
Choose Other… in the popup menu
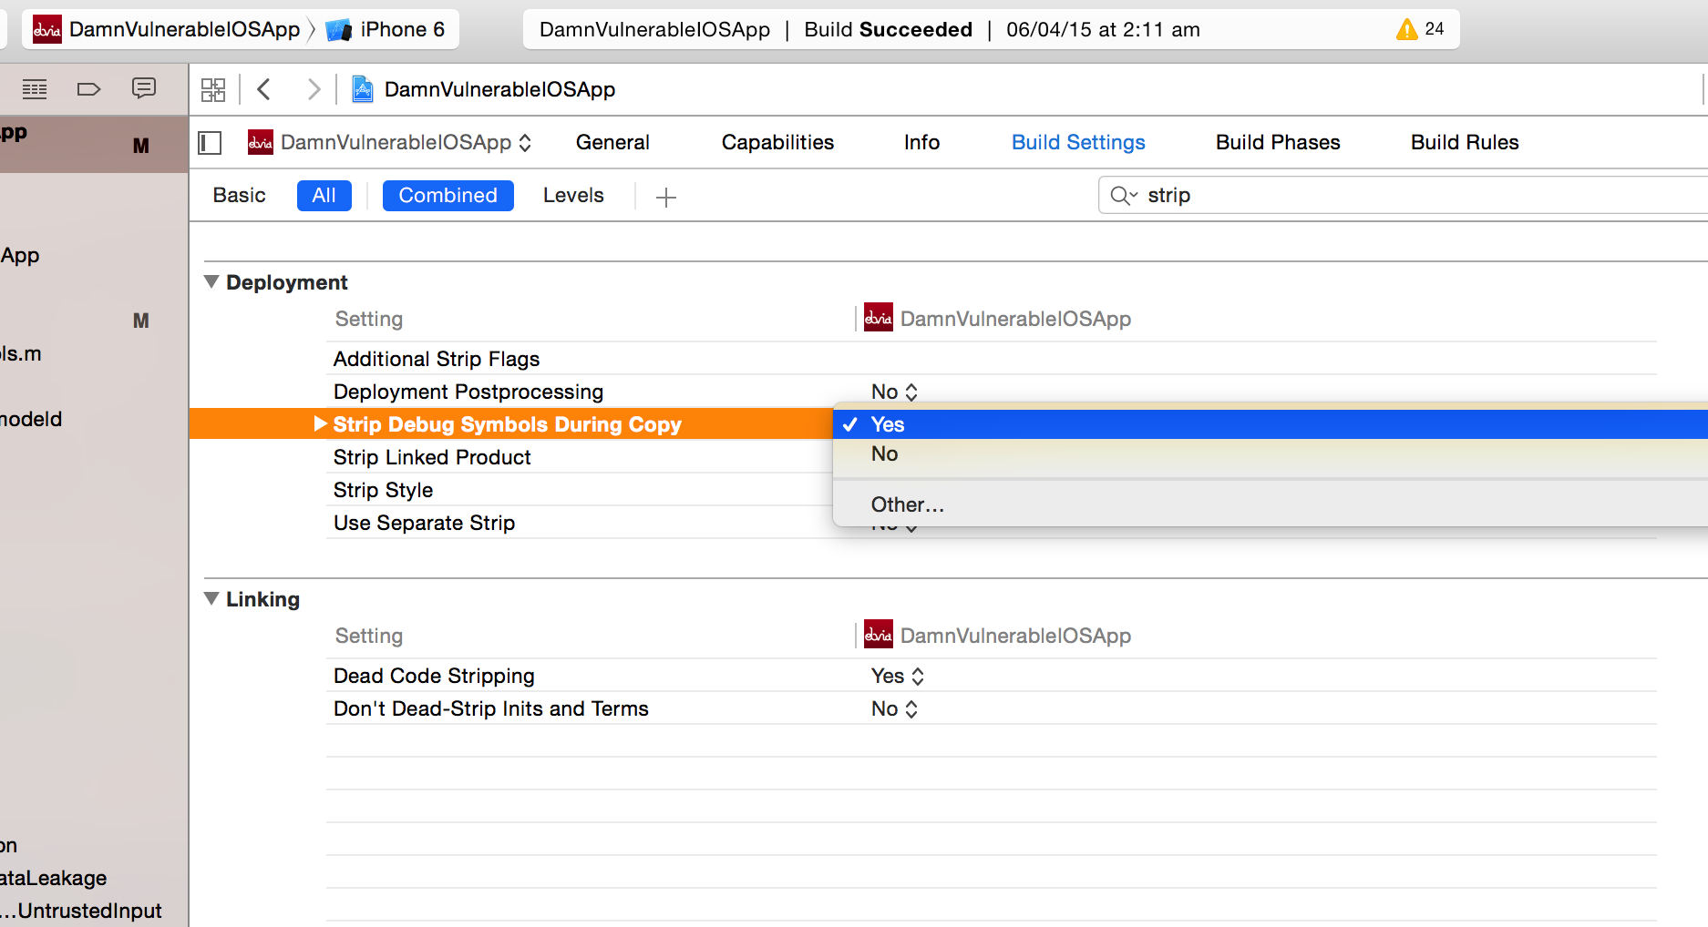click(x=1271, y=504)
